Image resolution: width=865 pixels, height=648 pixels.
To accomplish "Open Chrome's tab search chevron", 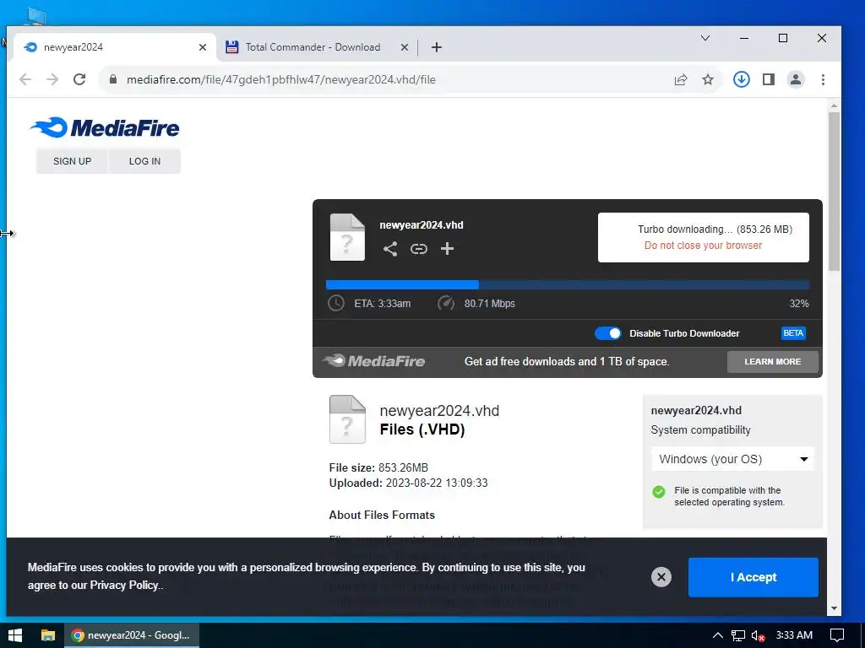I will point(705,38).
